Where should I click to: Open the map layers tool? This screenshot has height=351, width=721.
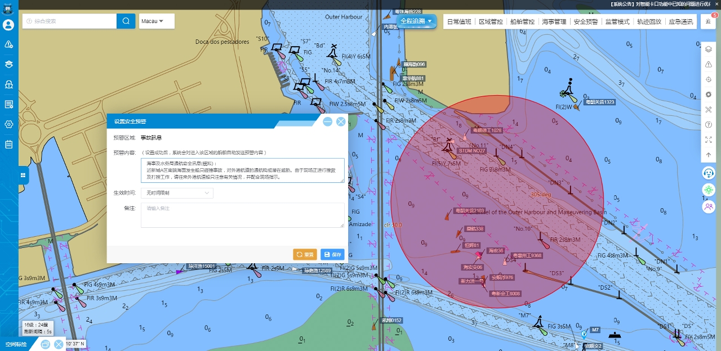[x=709, y=49]
